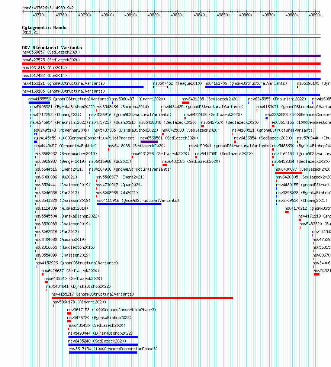Viewport: 331px width, 367px height.
Task: Click the nsv6008968 (Wu2021) label
Action: [x=117, y=193]
